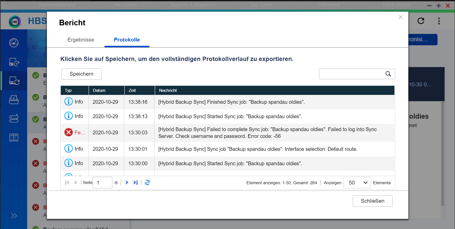Click "Element anzeigen: 1-50, Gesamt: 264" text
455x229 pixels.
pyautogui.click(x=282, y=183)
